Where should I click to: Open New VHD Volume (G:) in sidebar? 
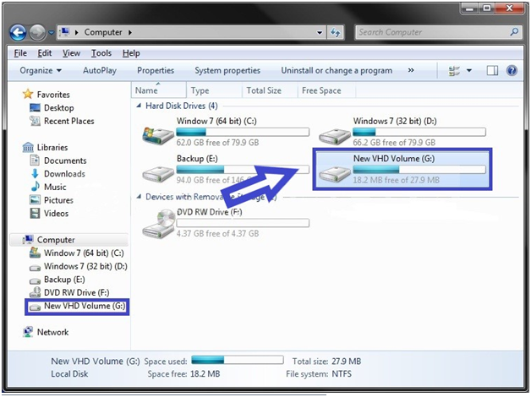pos(85,306)
